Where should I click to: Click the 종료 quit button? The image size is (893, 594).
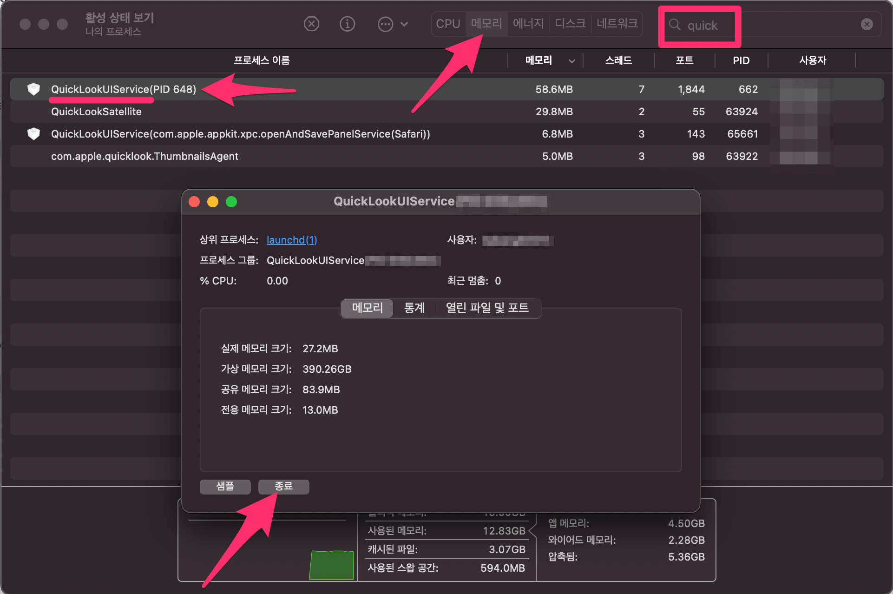coord(283,486)
